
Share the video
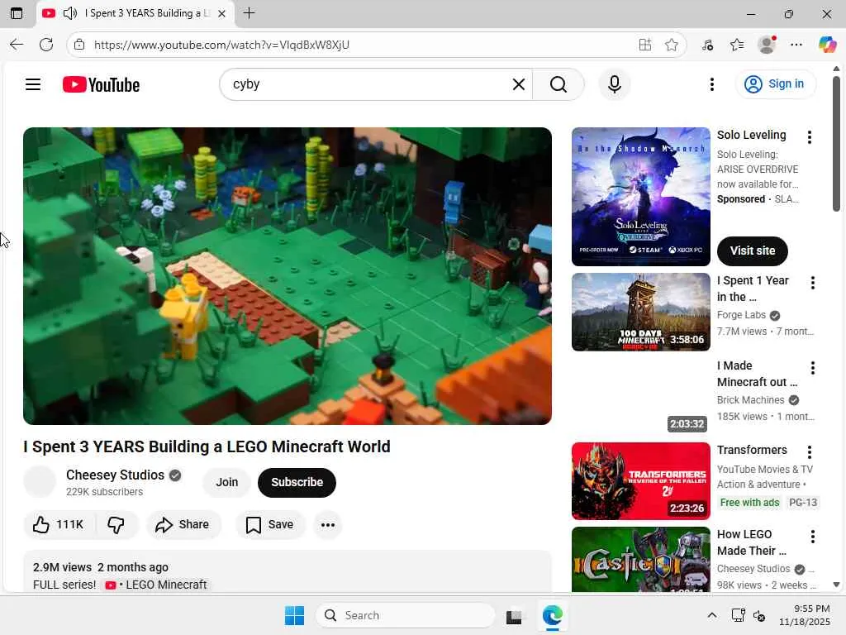[183, 524]
